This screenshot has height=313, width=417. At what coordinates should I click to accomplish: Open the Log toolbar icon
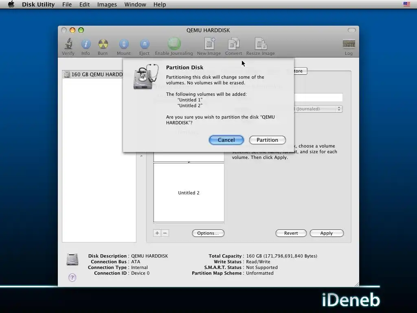pyautogui.click(x=349, y=44)
